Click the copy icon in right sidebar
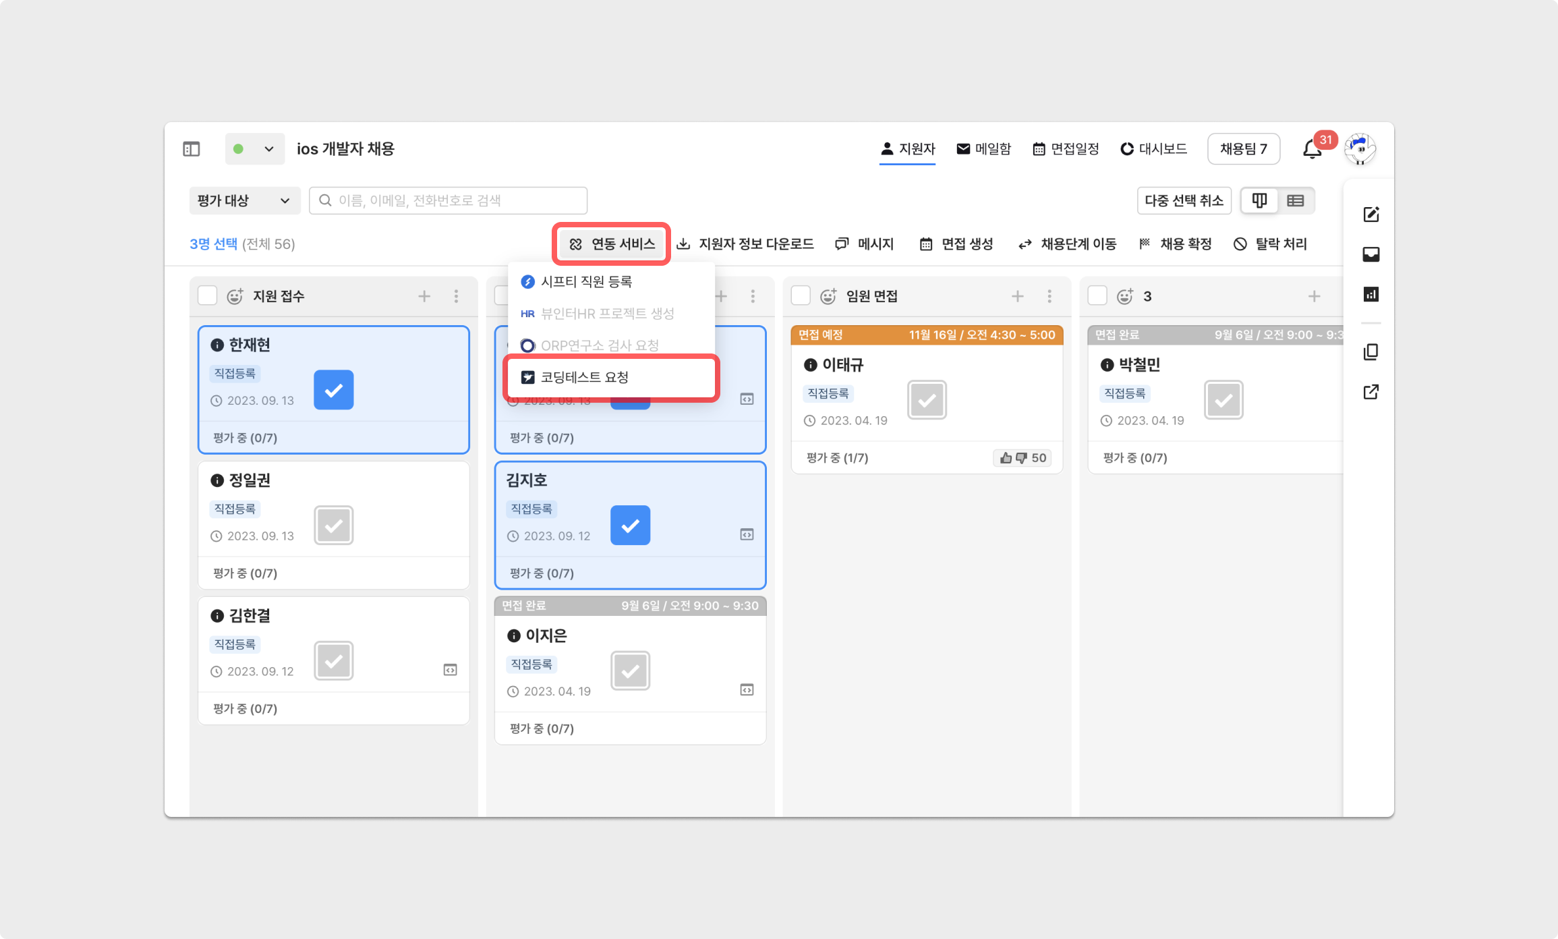Viewport: 1558px width, 939px height. tap(1371, 352)
